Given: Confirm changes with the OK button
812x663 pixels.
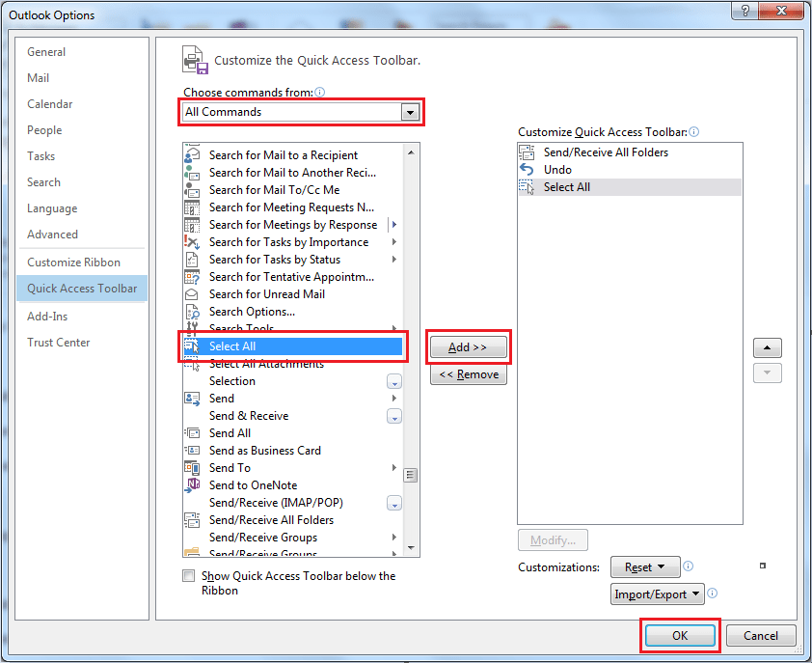Looking at the screenshot, I should point(680,635).
